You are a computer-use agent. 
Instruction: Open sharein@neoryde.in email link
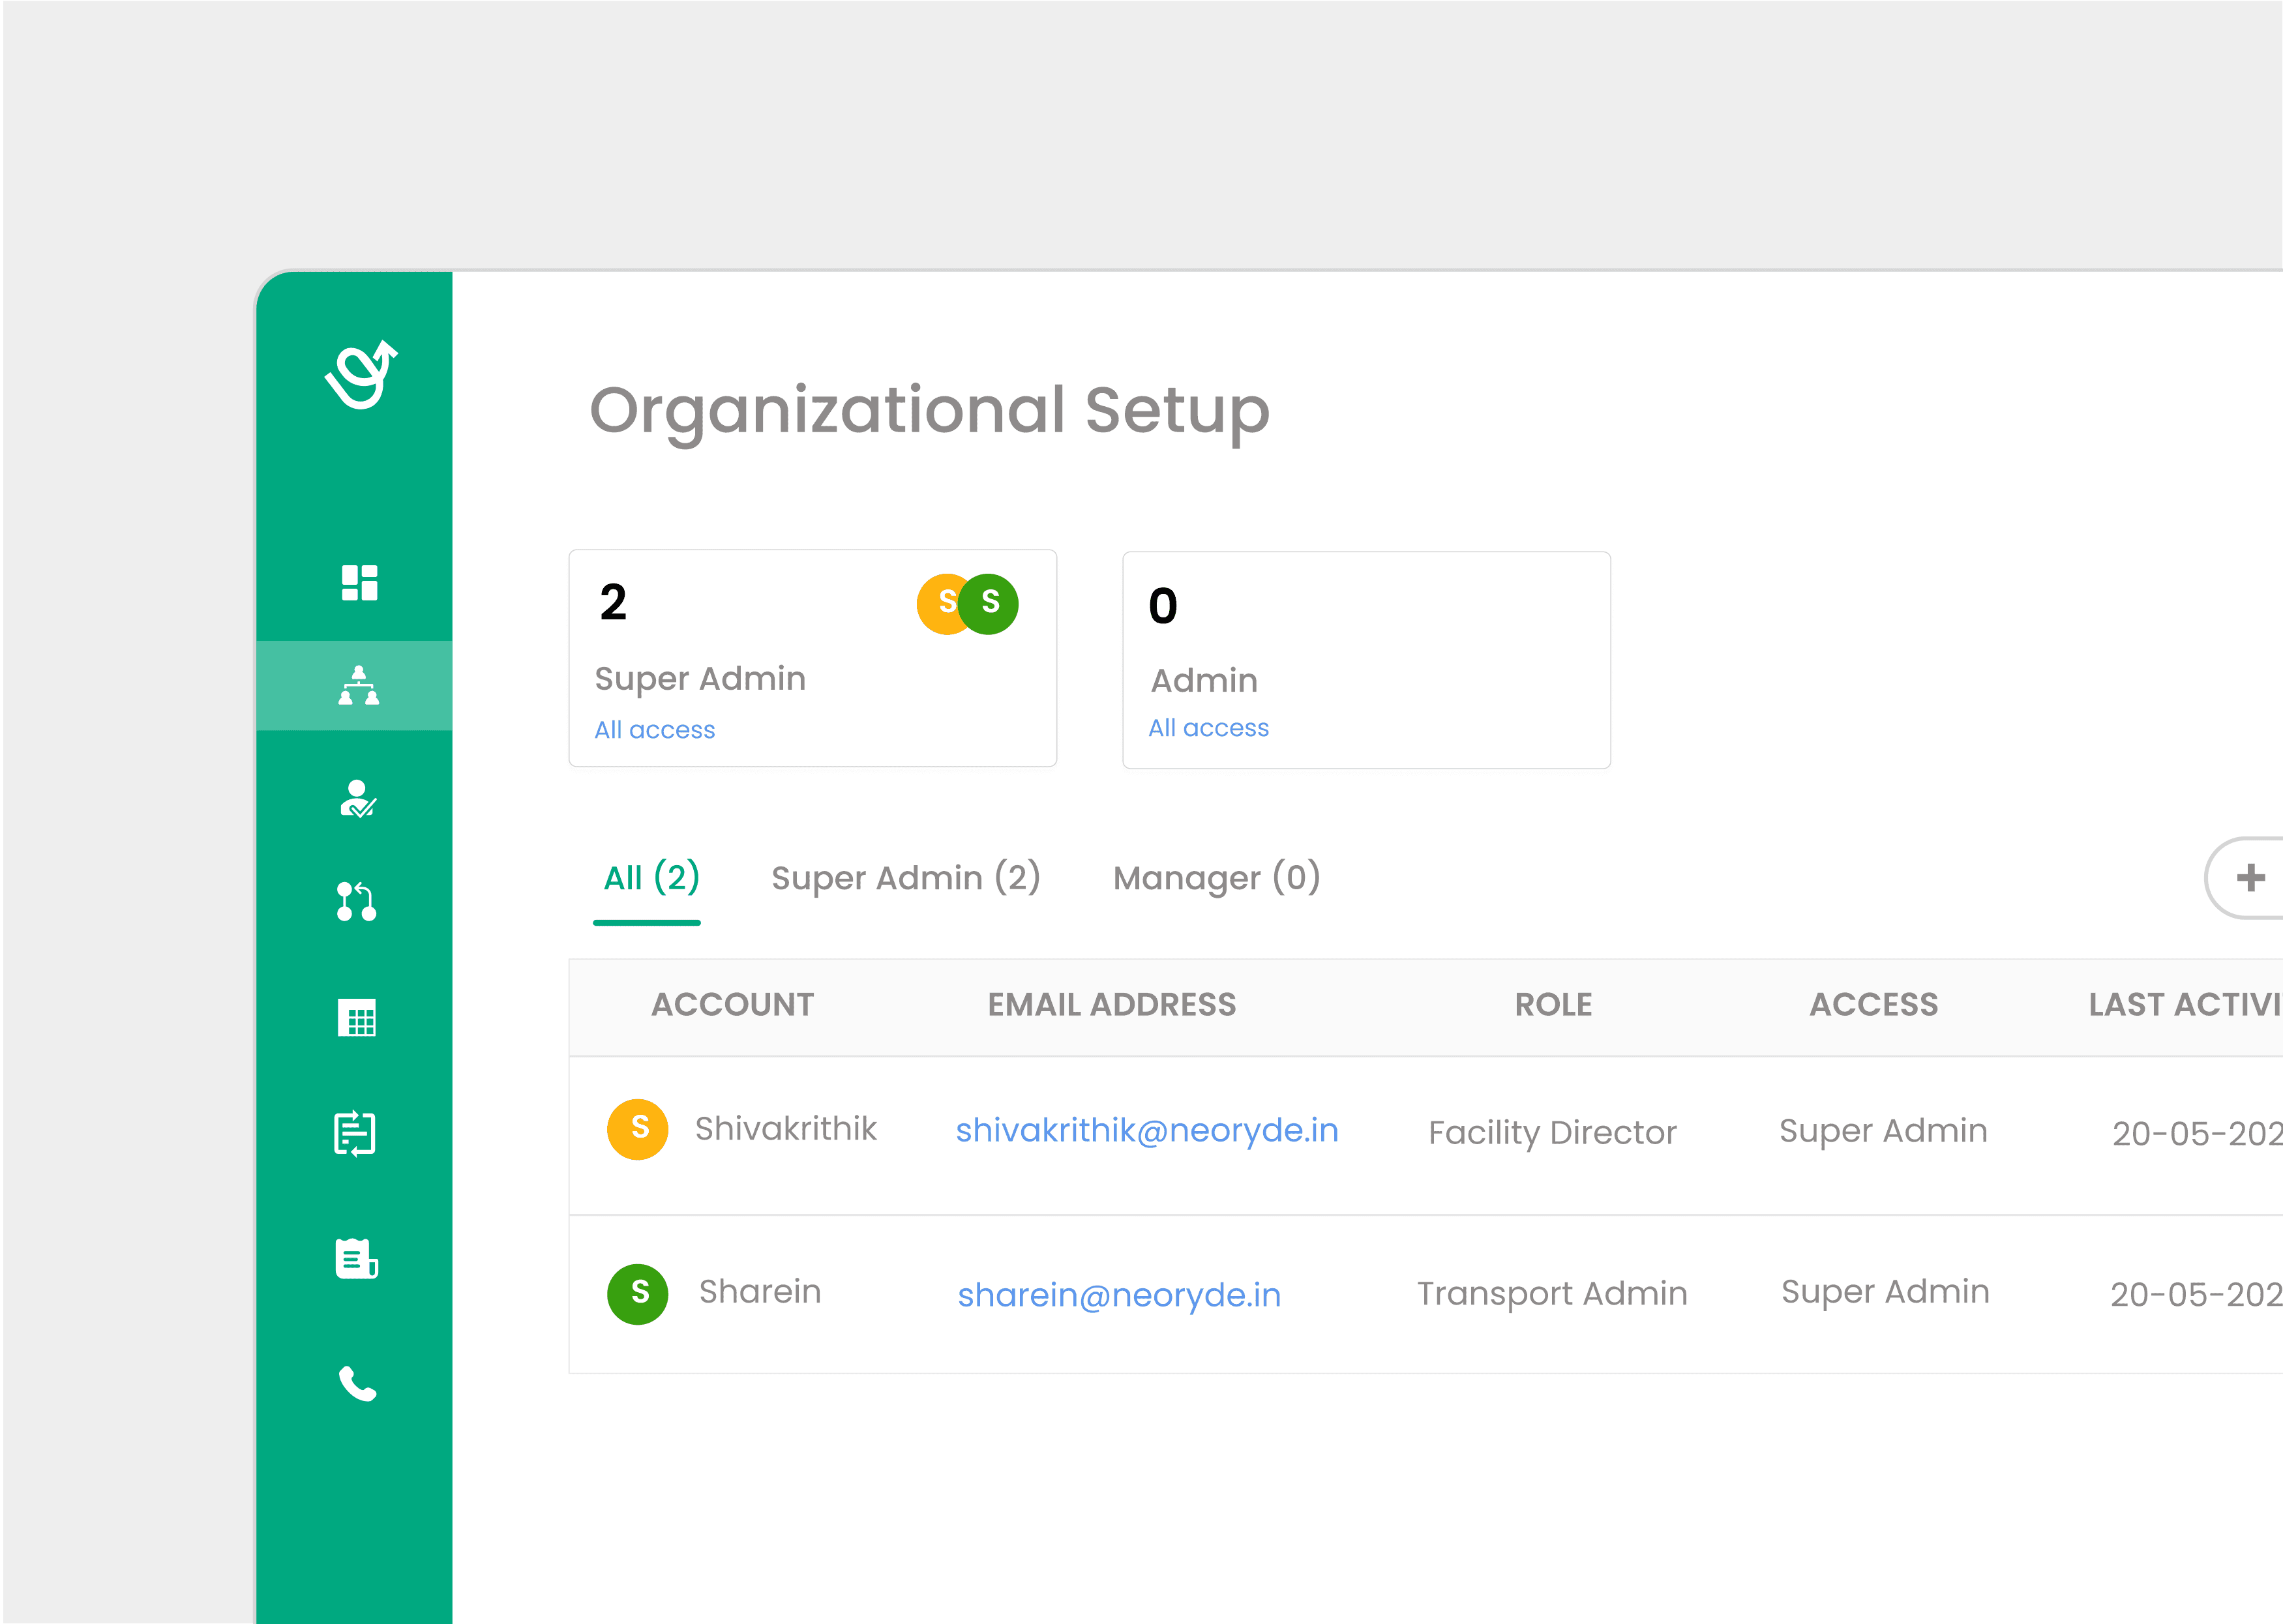(1119, 1295)
